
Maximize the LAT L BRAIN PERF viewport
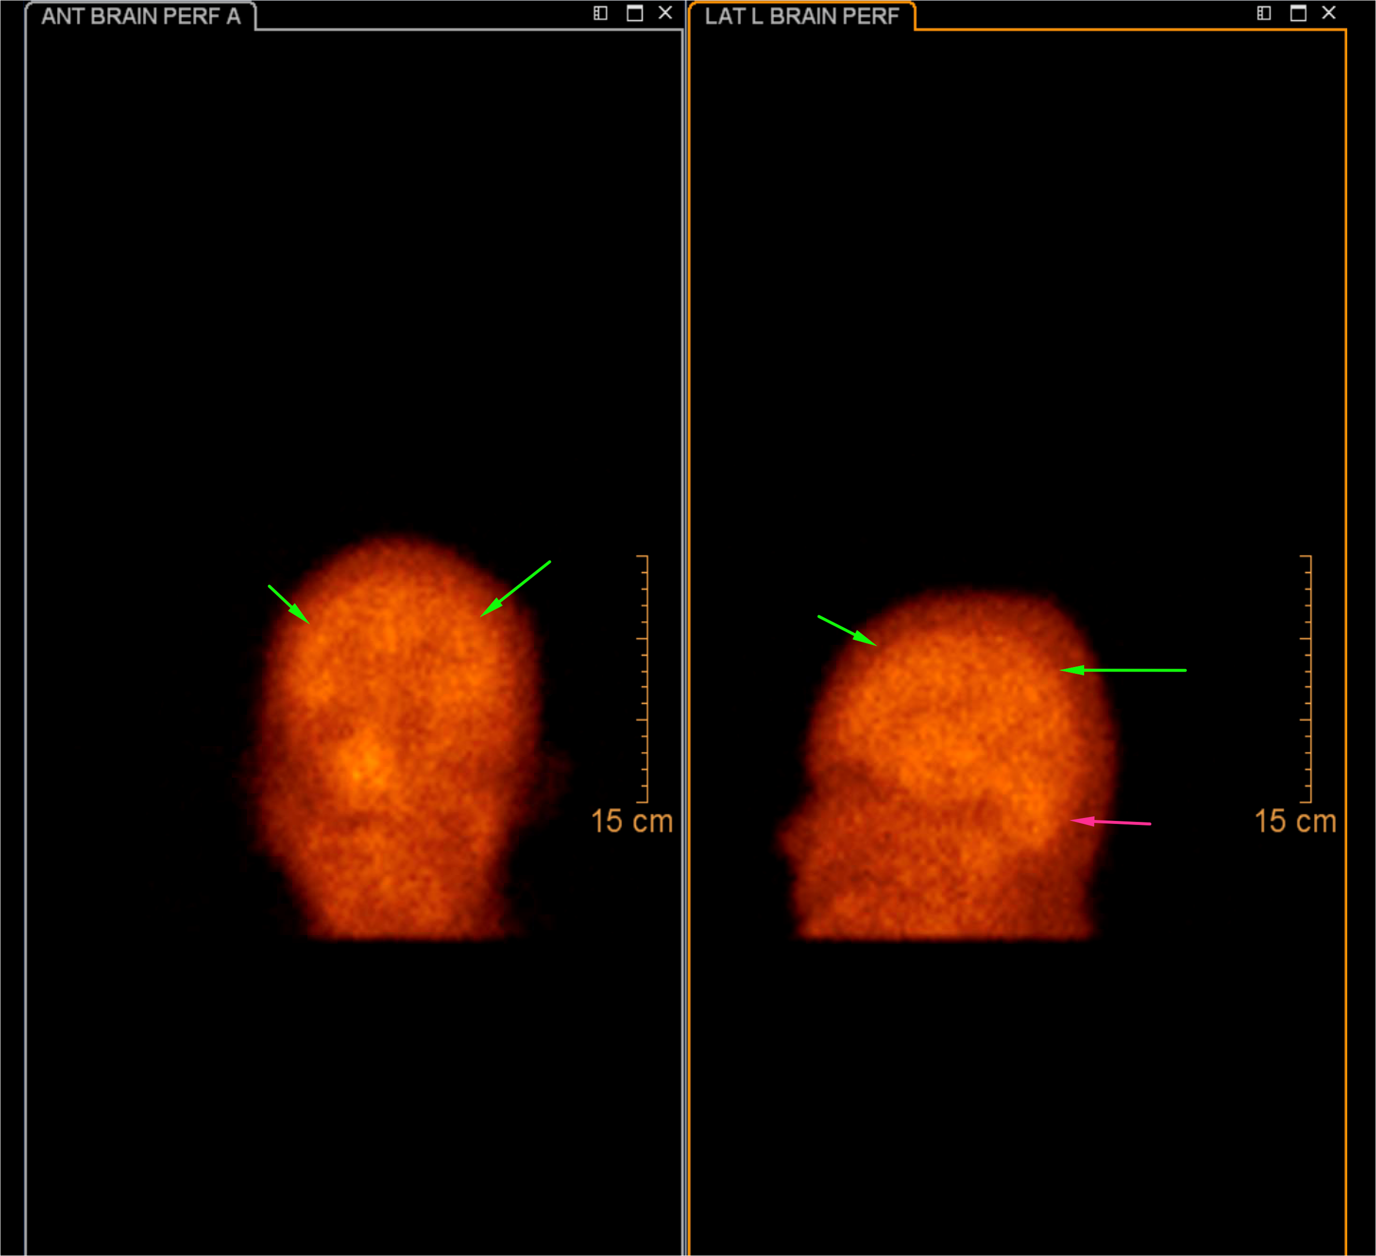(1298, 13)
